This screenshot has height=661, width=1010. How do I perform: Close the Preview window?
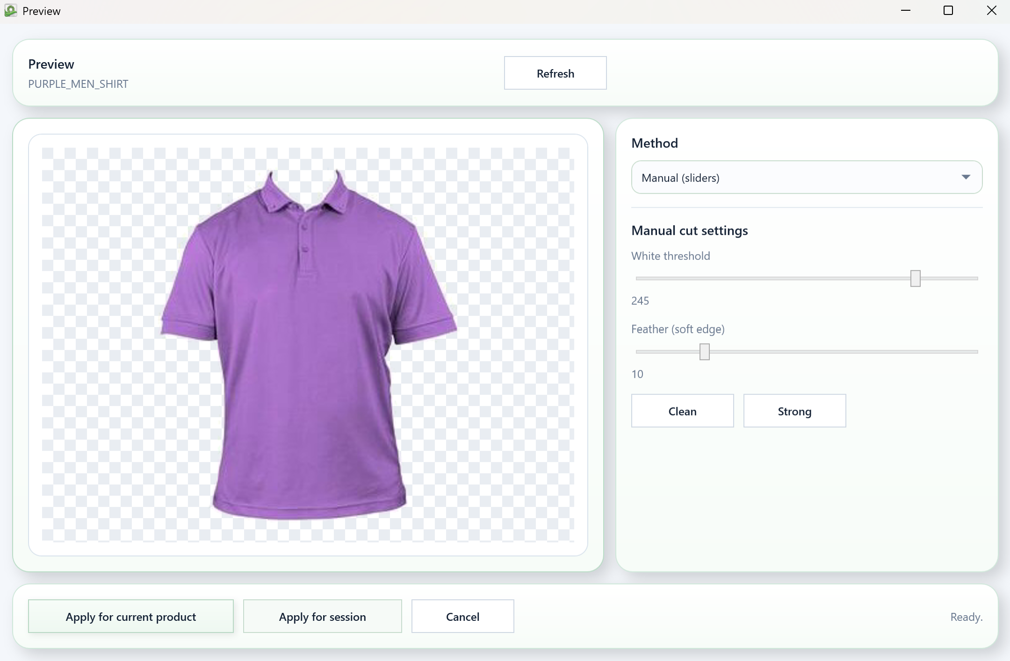(x=991, y=11)
